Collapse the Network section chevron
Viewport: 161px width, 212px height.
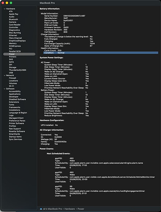pos(4,76)
